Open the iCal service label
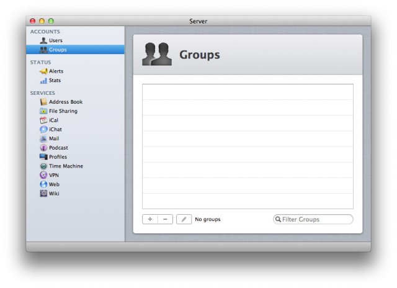The image size is (397, 288). tap(53, 120)
